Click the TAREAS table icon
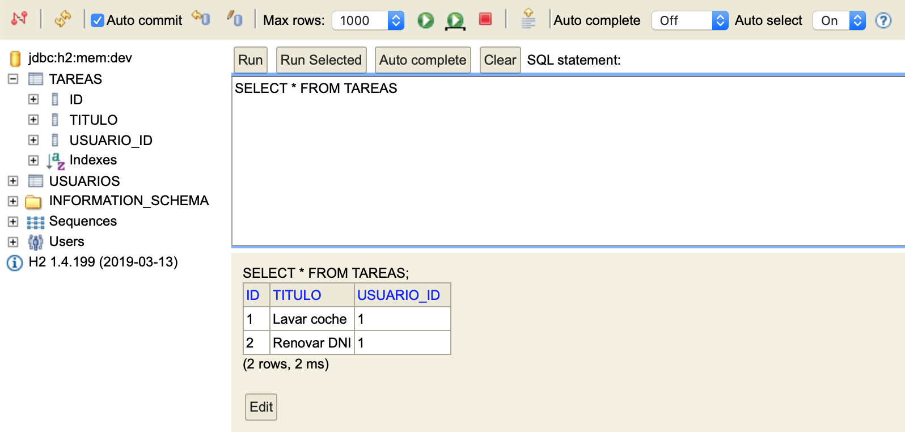This screenshot has width=905, height=432. (36, 79)
